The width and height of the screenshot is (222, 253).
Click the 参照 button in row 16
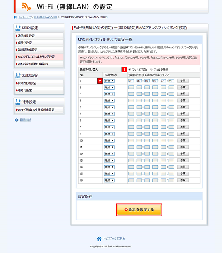click(x=183, y=180)
